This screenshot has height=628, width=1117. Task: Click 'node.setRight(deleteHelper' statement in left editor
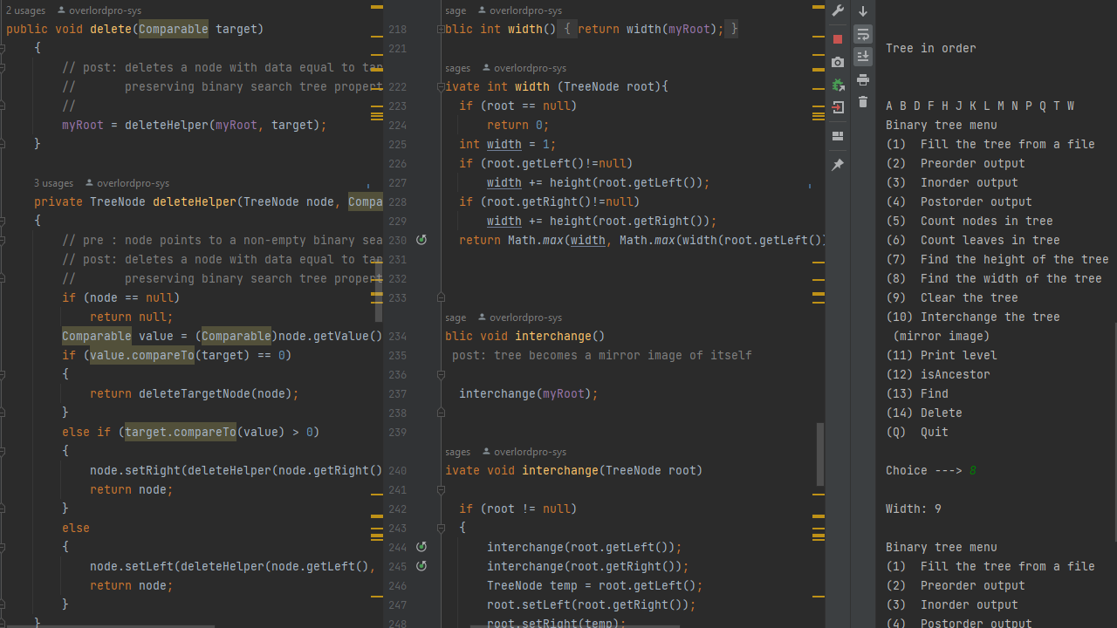[x=236, y=470]
